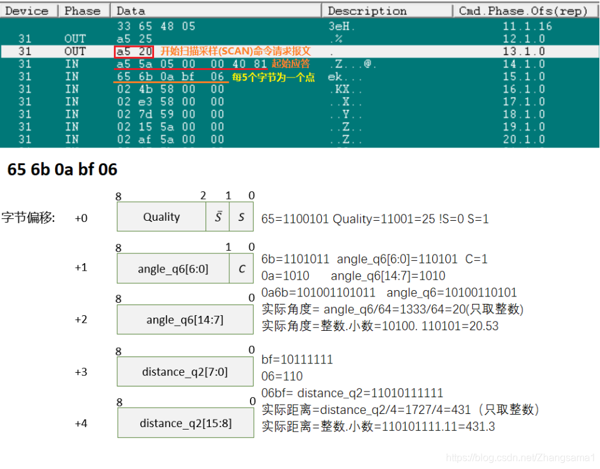Select the row with data 'a5 25'
Viewport: 600px width, 469px height.
[299, 39]
